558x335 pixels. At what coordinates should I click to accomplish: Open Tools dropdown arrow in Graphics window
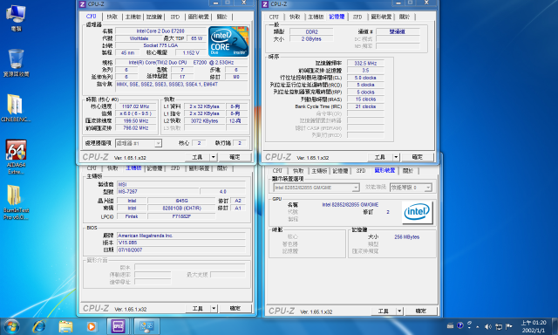[x=399, y=311]
